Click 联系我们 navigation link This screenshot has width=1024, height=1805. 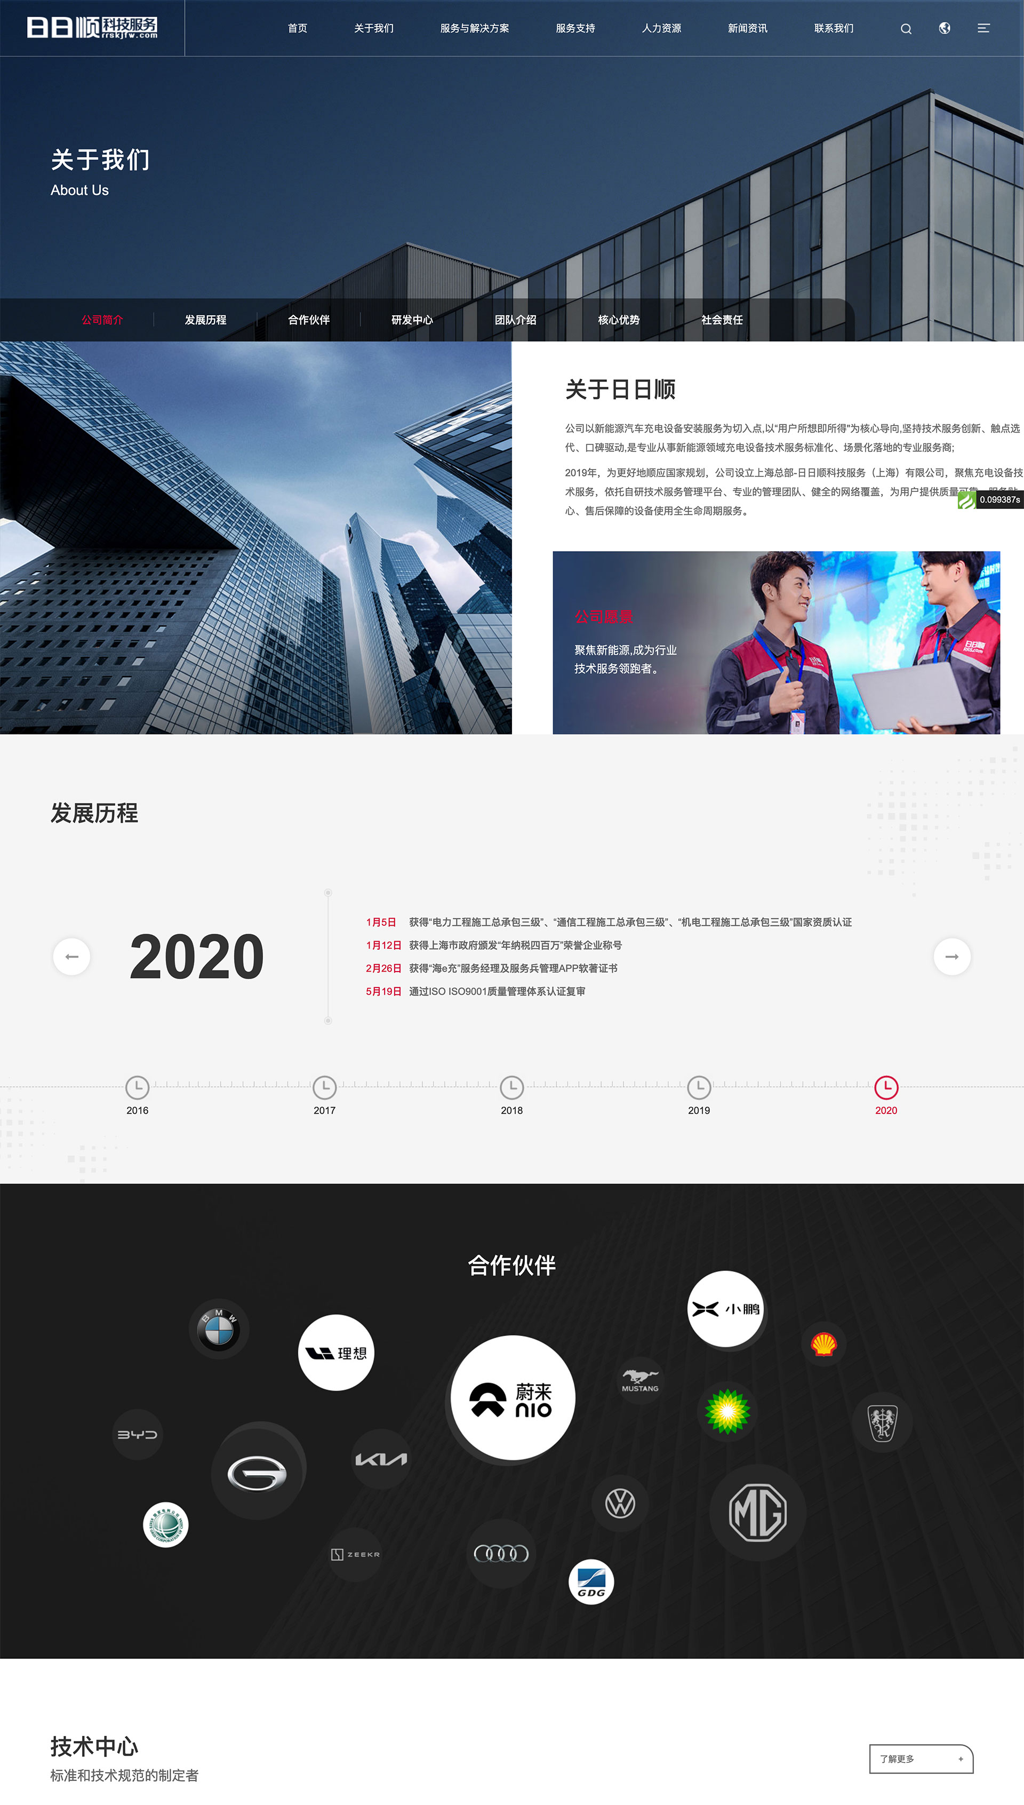click(x=825, y=26)
